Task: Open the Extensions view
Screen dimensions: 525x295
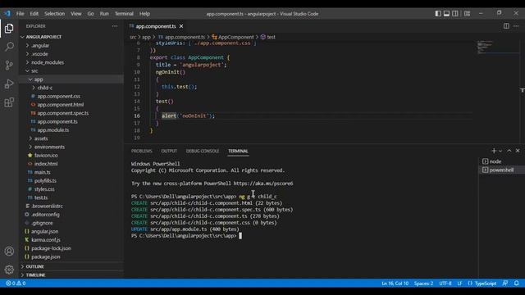Action: pos(9,102)
